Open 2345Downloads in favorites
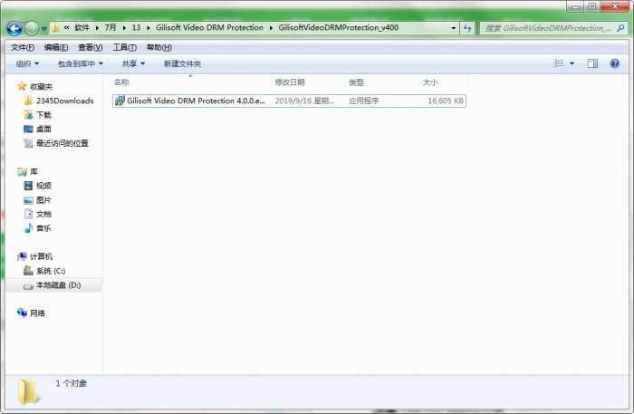Image resolution: width=634 pixels, height=414 pixels. [x=64, y=101]
